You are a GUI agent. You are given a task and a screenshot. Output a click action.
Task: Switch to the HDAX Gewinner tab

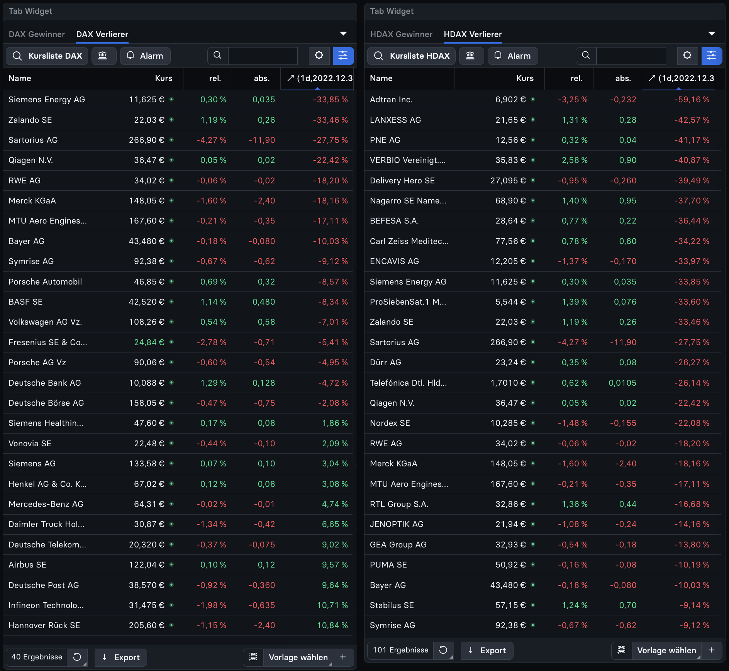(x=401, y=34)
